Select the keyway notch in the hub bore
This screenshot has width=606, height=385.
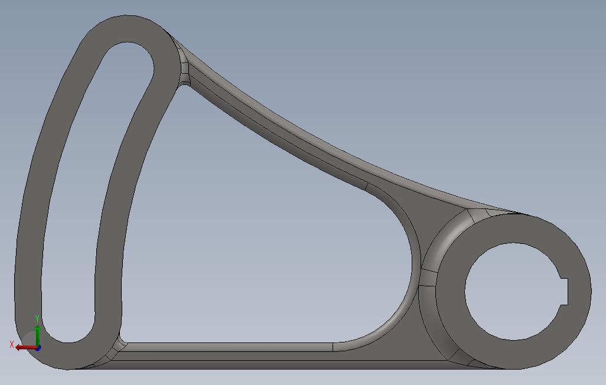[564, 292]
